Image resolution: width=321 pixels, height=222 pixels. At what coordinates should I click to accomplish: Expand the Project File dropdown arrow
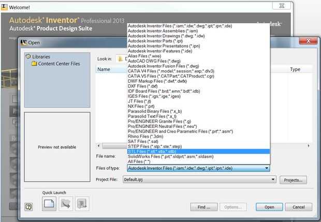273,180
